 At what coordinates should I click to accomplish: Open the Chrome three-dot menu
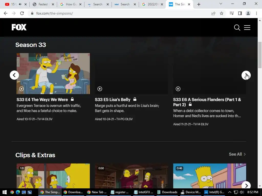pos(256,13)
